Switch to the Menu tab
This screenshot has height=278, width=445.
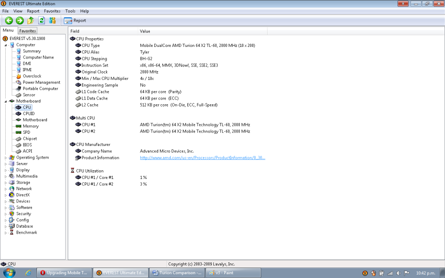tap(8, 30)
